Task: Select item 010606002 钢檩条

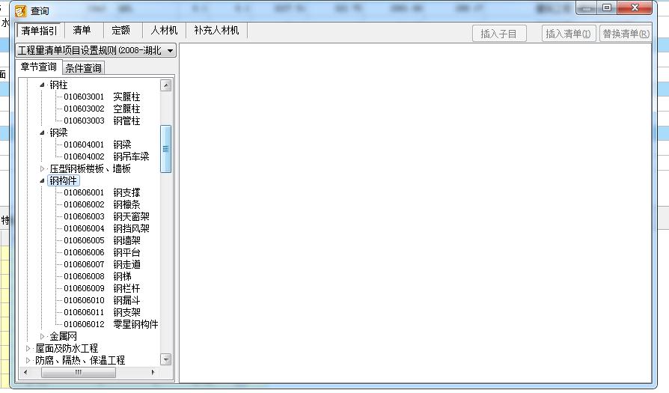Action: coord(102,205)
